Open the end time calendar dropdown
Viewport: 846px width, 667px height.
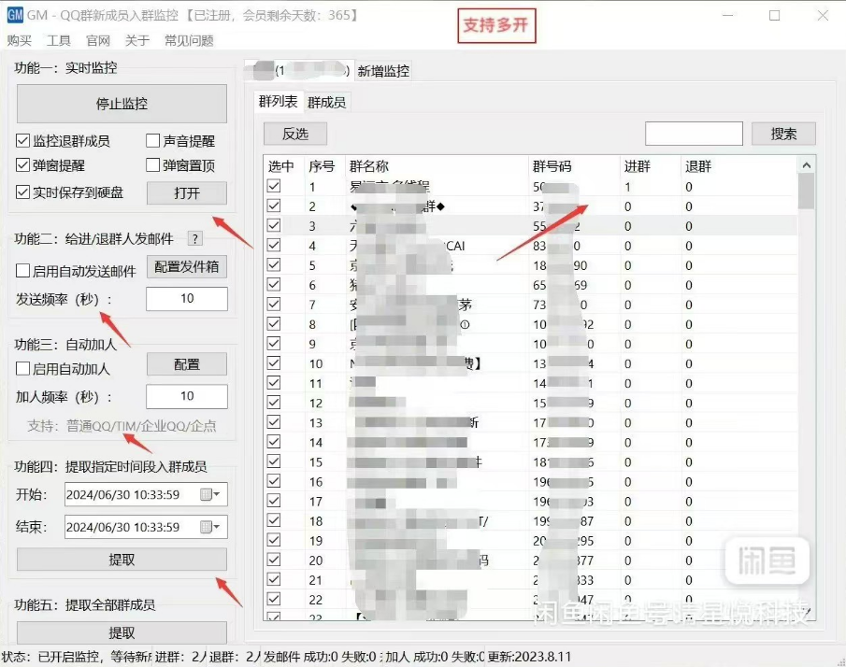pyautogui.click(x=210, y=527)
